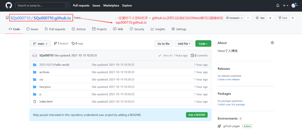Expand the green Code dropdown
The height and width of the screenshot is (131, 302).
[x=203, y=43]
